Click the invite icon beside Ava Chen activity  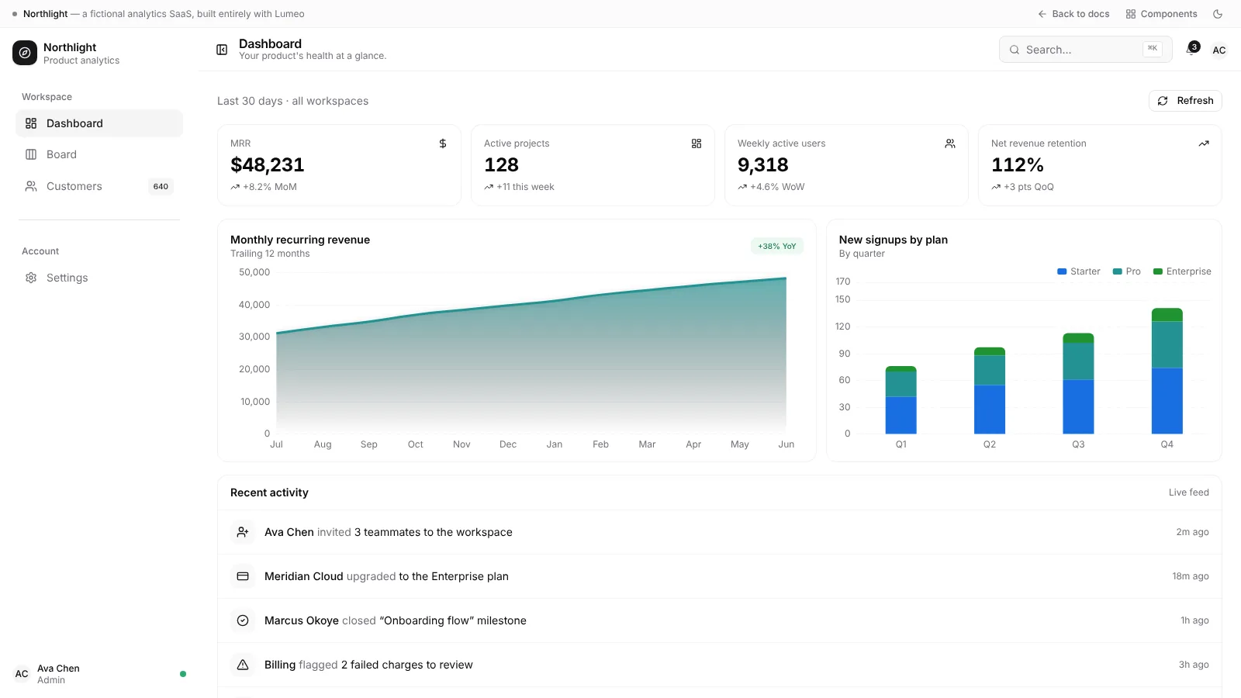243,532
